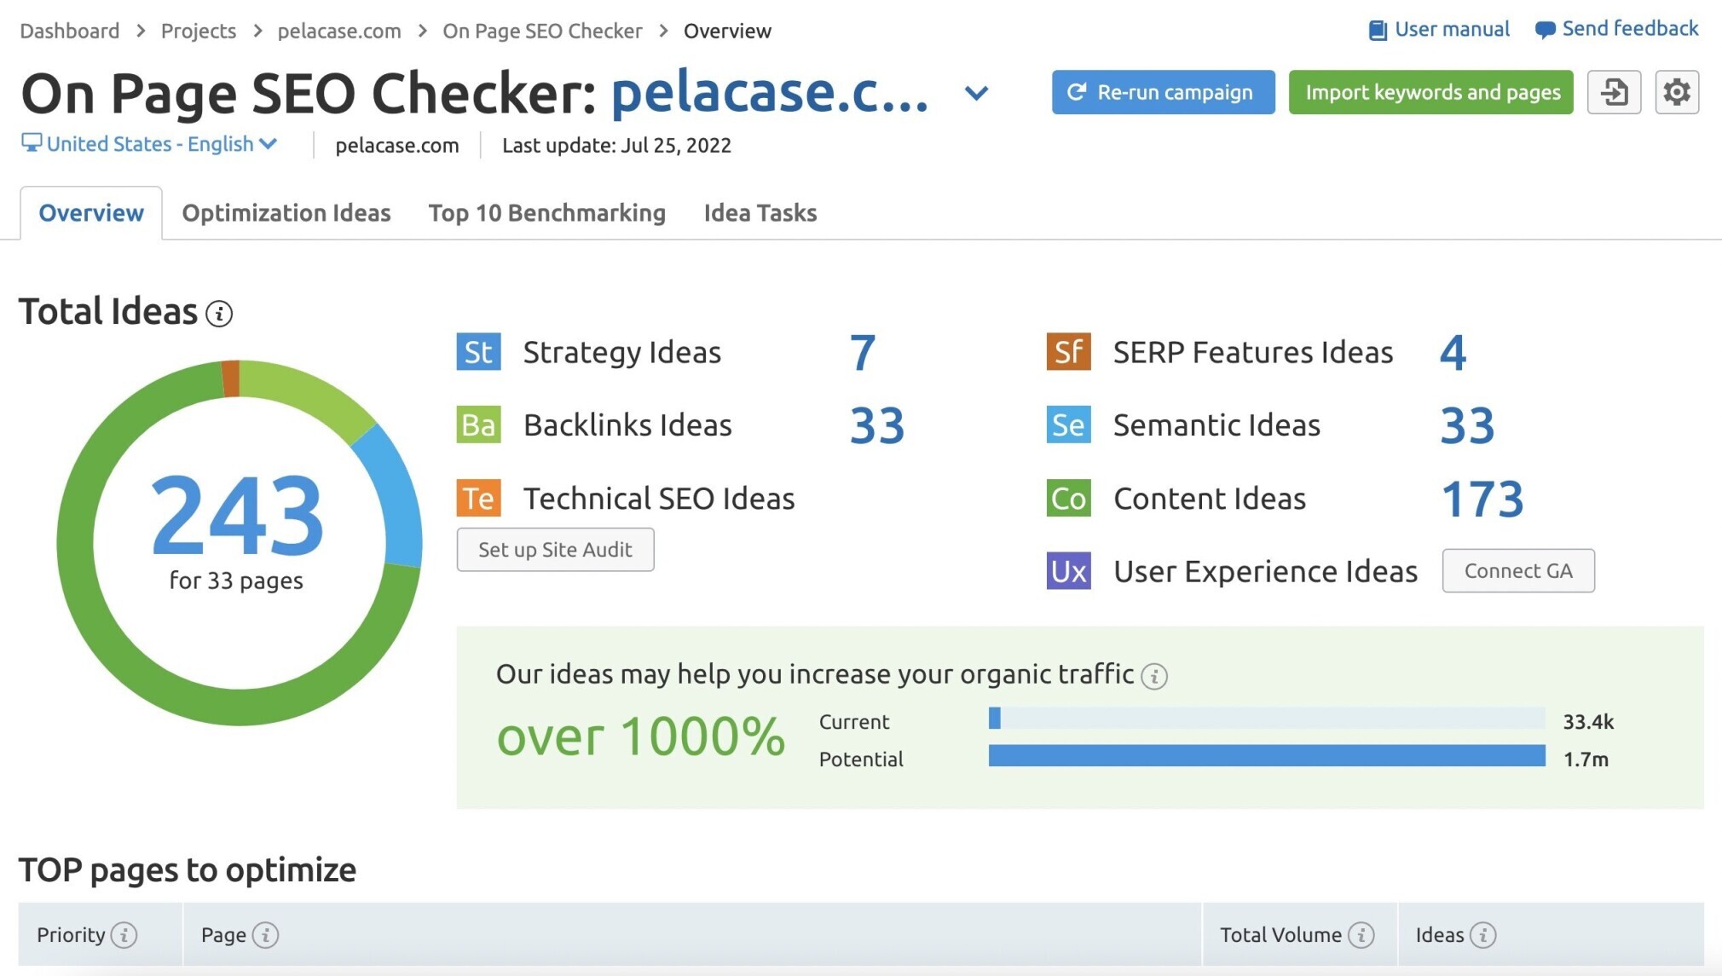Click the Set up Site Audit button
Viewport: 1722px width, 976px height.
[556, 550]
